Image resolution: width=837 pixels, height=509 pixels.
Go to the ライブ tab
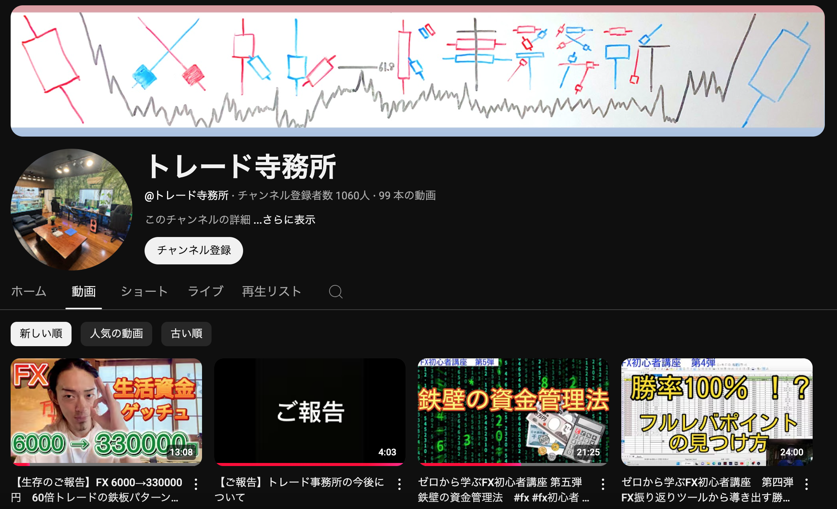coord(205,292)
